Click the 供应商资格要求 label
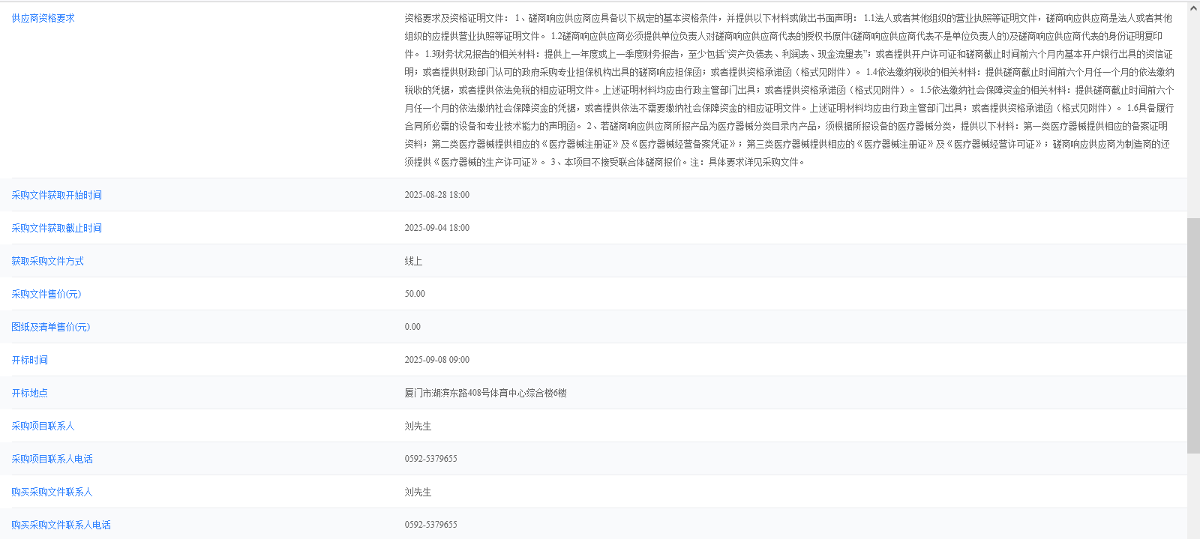The width and height of the screenshot is (1200, 539). tap(43, 18)
